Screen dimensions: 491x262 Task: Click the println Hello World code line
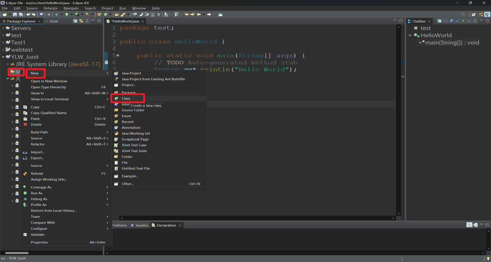(x=225, y=70)
